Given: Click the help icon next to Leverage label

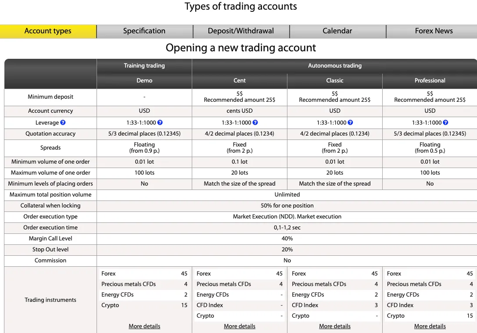Looking at the screenshot, I should tap(63, 122).
